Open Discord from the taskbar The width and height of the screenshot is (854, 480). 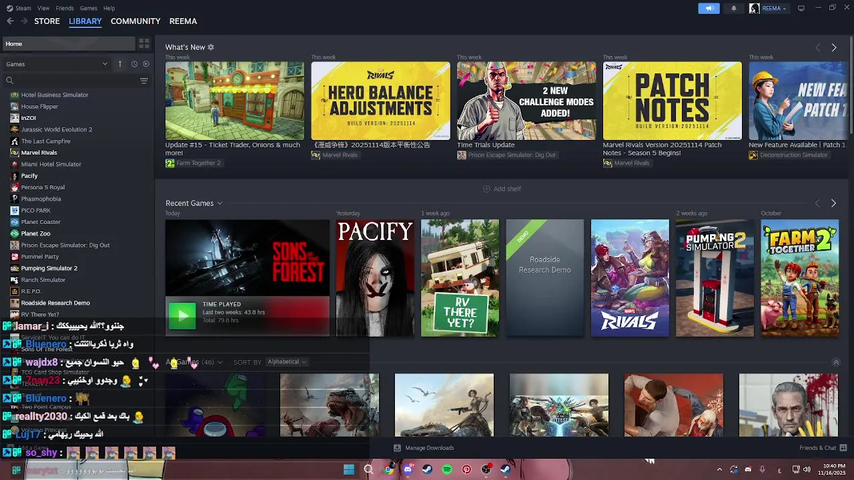[408, 469]
